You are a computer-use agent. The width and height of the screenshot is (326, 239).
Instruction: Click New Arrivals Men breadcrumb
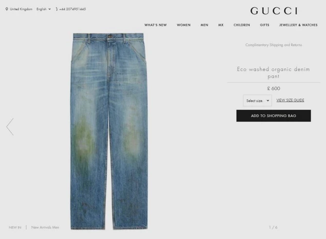click(x=45, y=227)
